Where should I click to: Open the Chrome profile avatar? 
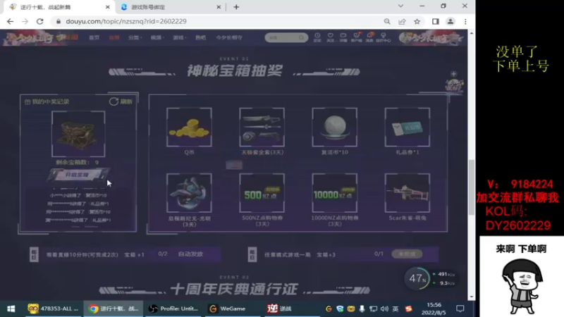(x=450, y=22)
